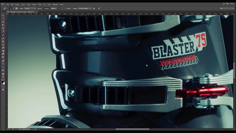Viewport: 236px width, 133px height.
Task: Select the Dodge tool
Action: [3, 57]
